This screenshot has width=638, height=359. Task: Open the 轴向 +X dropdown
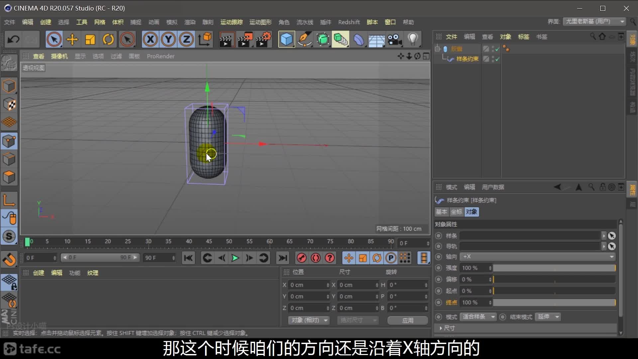538,257
